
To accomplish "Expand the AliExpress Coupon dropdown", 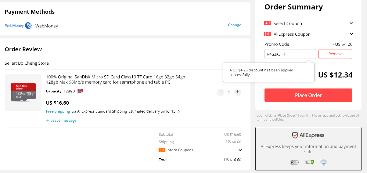I will pyautogui.click(x=351, y=34).
